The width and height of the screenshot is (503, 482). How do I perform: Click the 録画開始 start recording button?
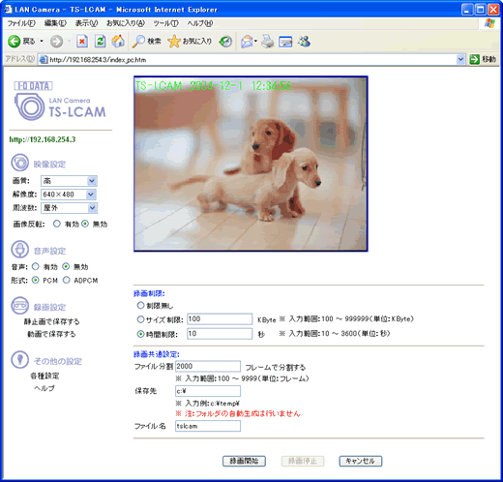(x=244, y=461)
